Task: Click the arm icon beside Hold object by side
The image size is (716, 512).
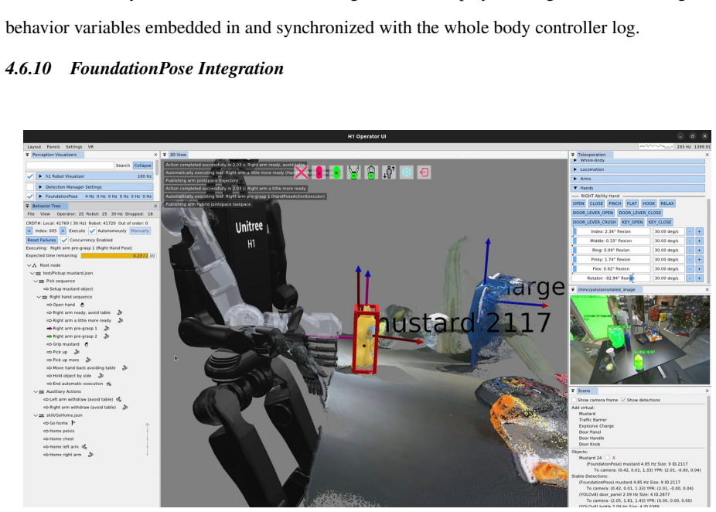Action: pyautogui.click(x=101, y=375)
